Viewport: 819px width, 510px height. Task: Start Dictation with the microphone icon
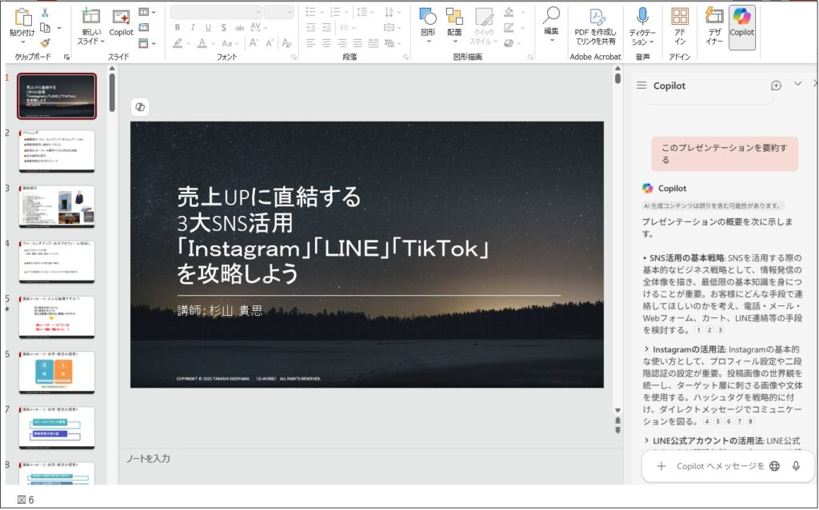click(x=642, y=18)
